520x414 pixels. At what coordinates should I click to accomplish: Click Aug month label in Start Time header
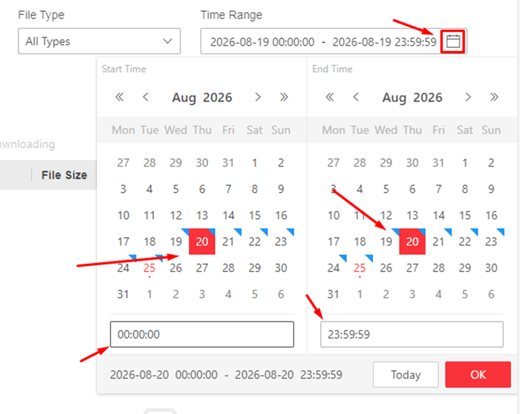pos(184,98)
